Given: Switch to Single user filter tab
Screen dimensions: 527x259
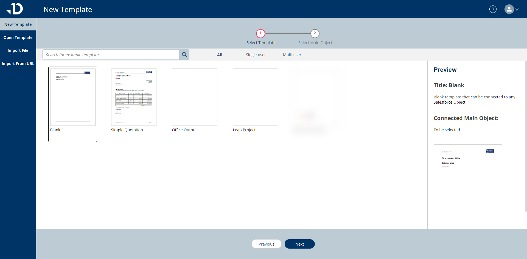Looking at the screenshot, I should (256, 55).
